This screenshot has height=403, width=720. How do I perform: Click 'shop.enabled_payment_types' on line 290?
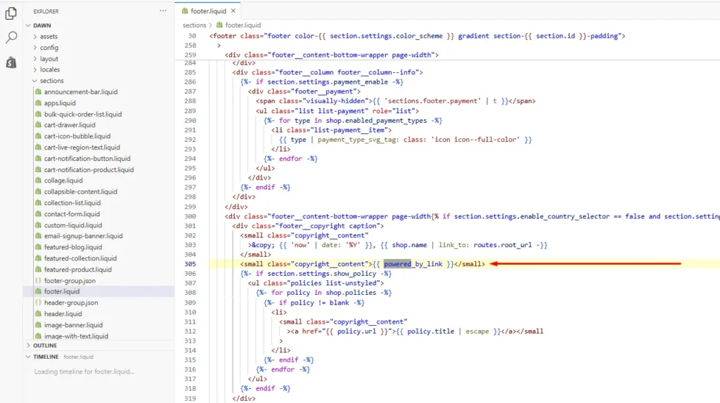pyautogui.click(x=376, y=121)
